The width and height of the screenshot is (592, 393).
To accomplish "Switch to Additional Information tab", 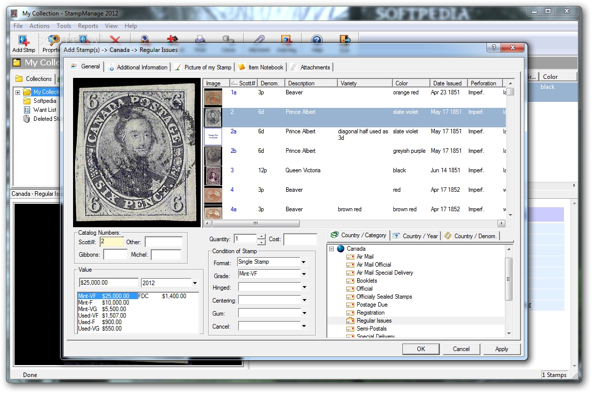I will pos(138,67).
